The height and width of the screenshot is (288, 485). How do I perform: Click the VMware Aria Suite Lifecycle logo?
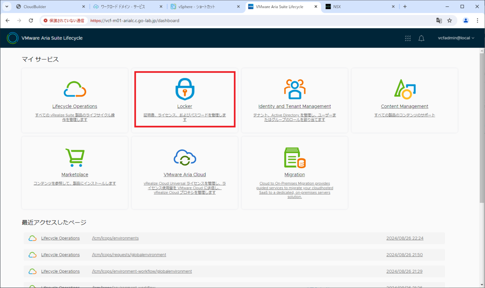[13, 38]
